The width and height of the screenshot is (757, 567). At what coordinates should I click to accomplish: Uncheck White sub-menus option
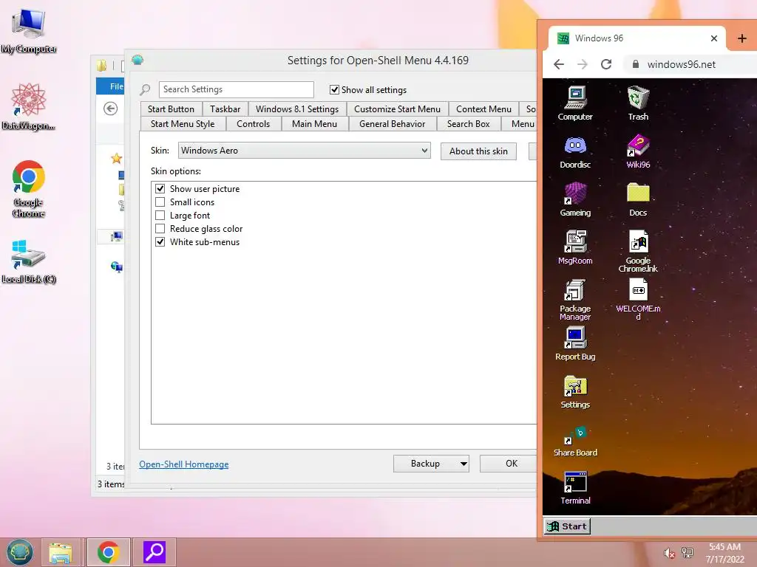160,242
